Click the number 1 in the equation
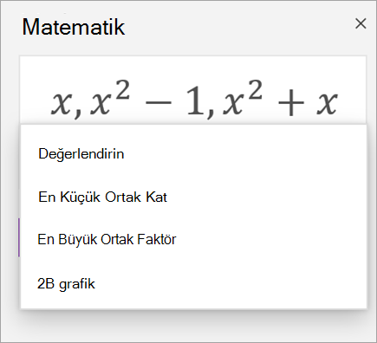Screen dimensions: 377x343 tap(195, 101)
